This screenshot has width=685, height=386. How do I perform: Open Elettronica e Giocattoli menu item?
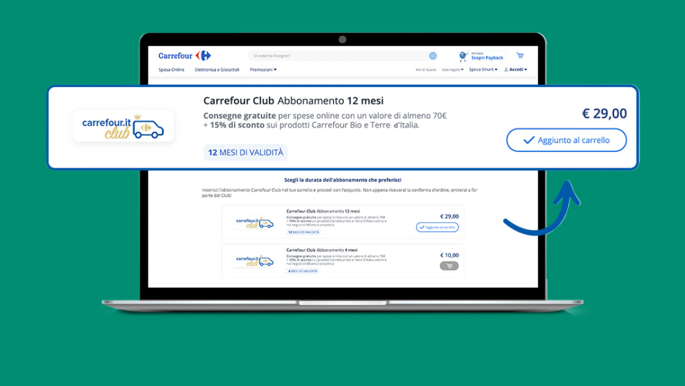pyautogui.click(x=217, y=70)
